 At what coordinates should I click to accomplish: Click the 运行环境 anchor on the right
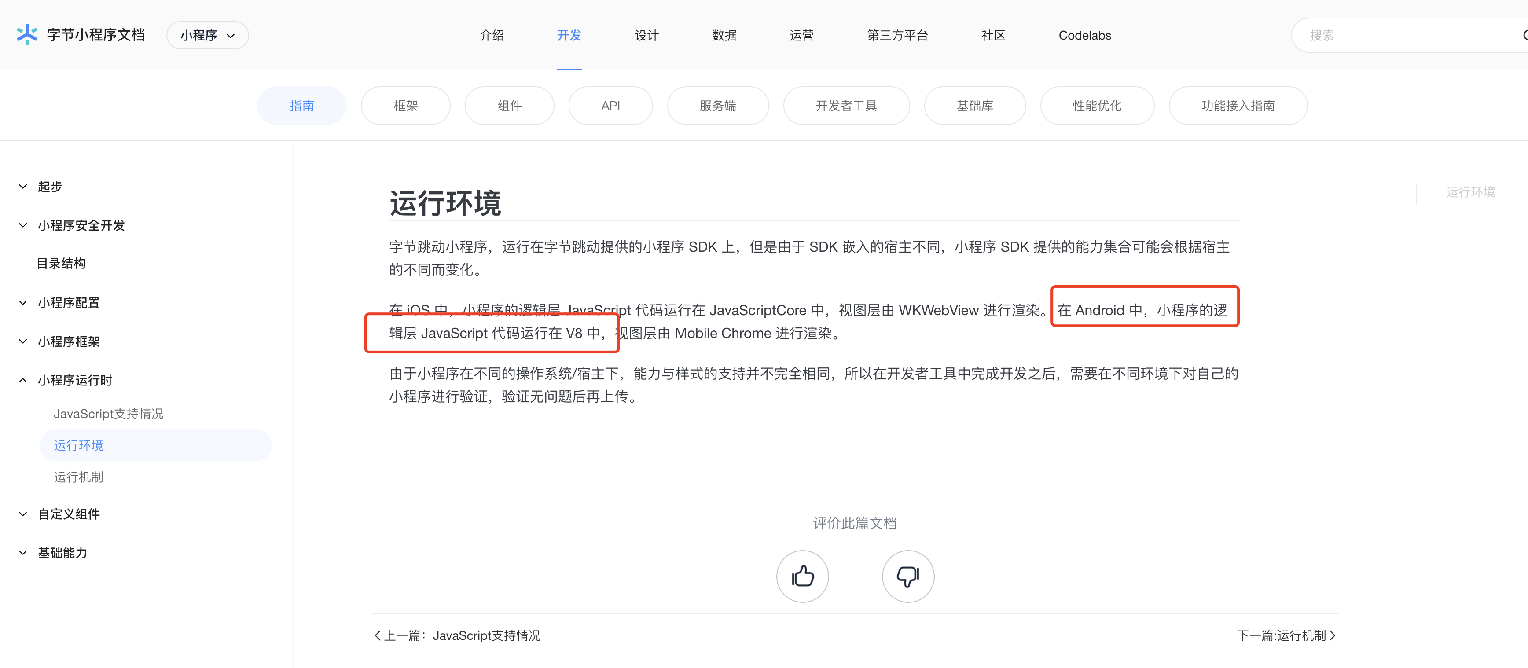(1469, 192)
